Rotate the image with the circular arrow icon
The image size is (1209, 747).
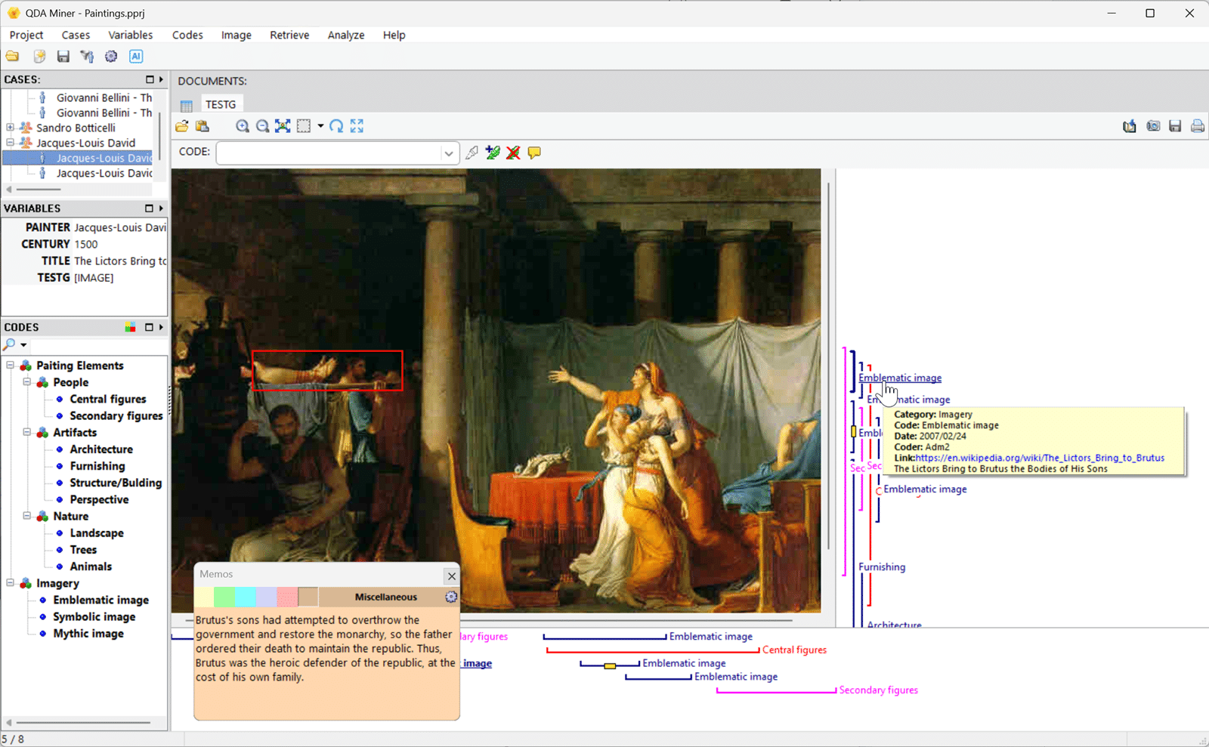336,126
